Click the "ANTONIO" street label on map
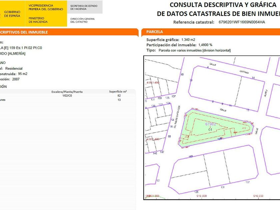Screen dimensions: 280x210 coord(244,72)
